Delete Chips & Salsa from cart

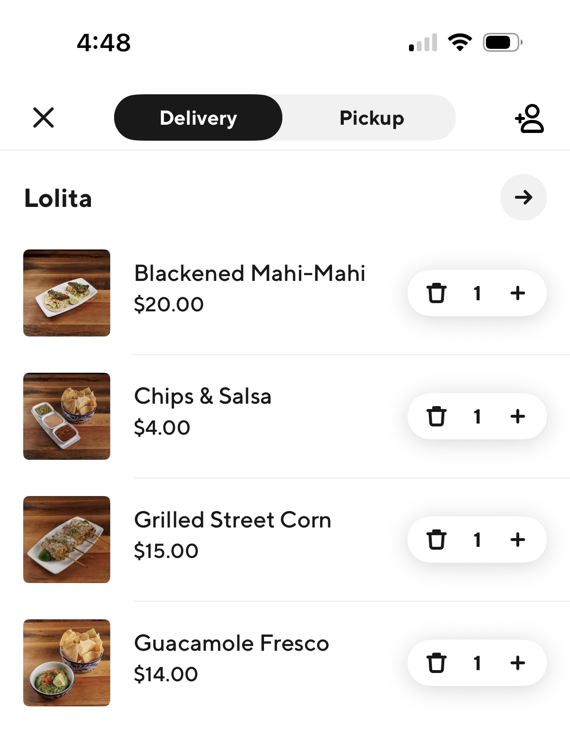coord(436,416)
